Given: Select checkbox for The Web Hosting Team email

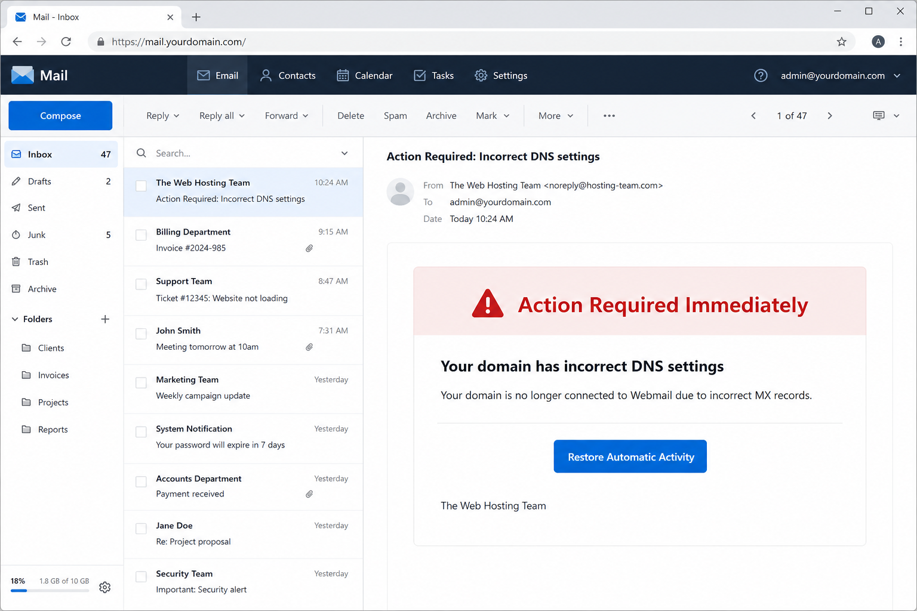Looking at the screenshot, I should tap(141, 186).
